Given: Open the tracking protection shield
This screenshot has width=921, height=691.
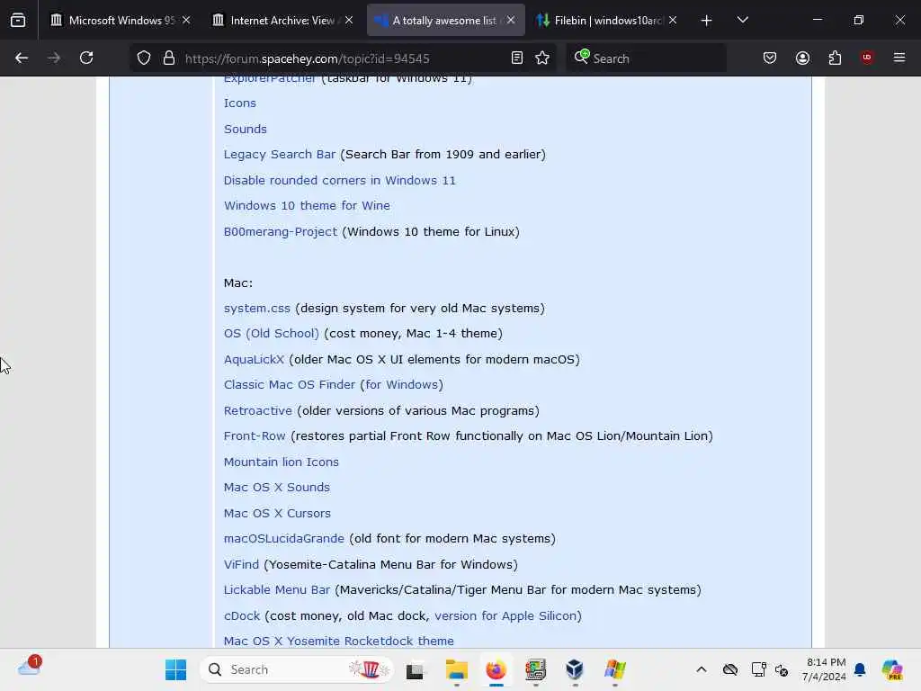Looking at the screenshot, I should coord(144,58).
